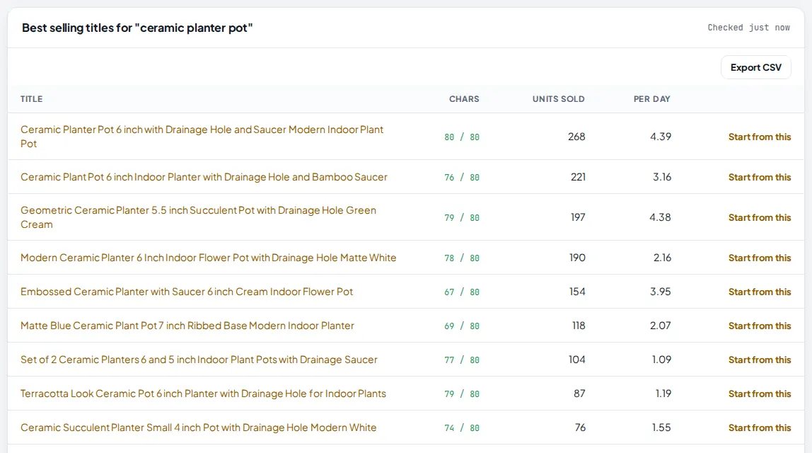Screen dimensions: 812x453
Task: Select units sold value 104
Action: [x=577, y=360]
